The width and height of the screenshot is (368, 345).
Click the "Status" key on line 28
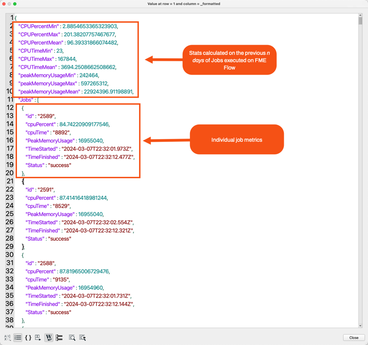tap(35, 239)
